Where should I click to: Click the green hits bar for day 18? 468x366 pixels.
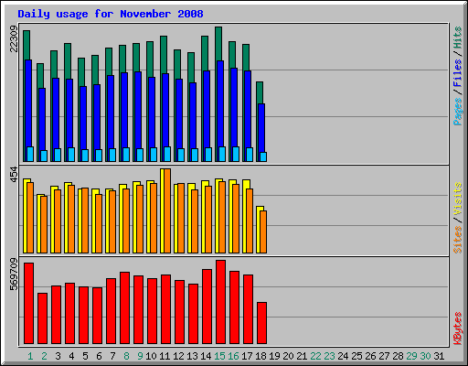tap(259, 92)
